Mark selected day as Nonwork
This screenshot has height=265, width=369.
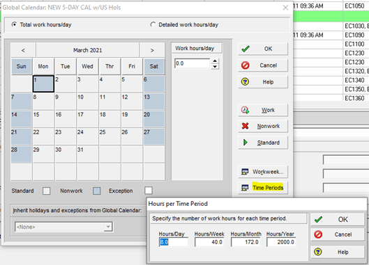263,126
